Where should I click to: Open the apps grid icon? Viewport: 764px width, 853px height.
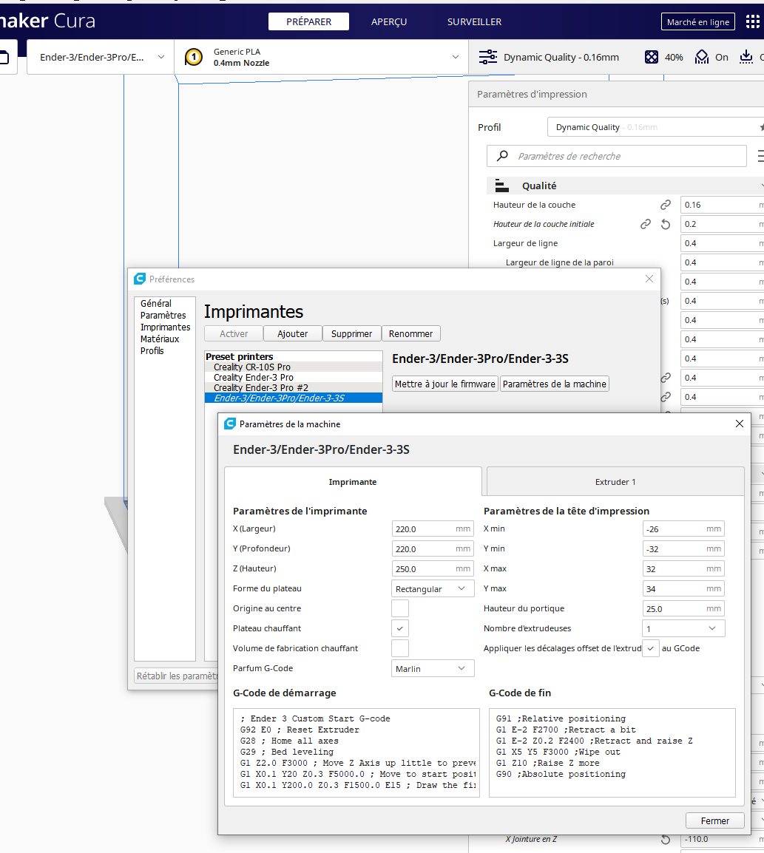click(753, 21)
